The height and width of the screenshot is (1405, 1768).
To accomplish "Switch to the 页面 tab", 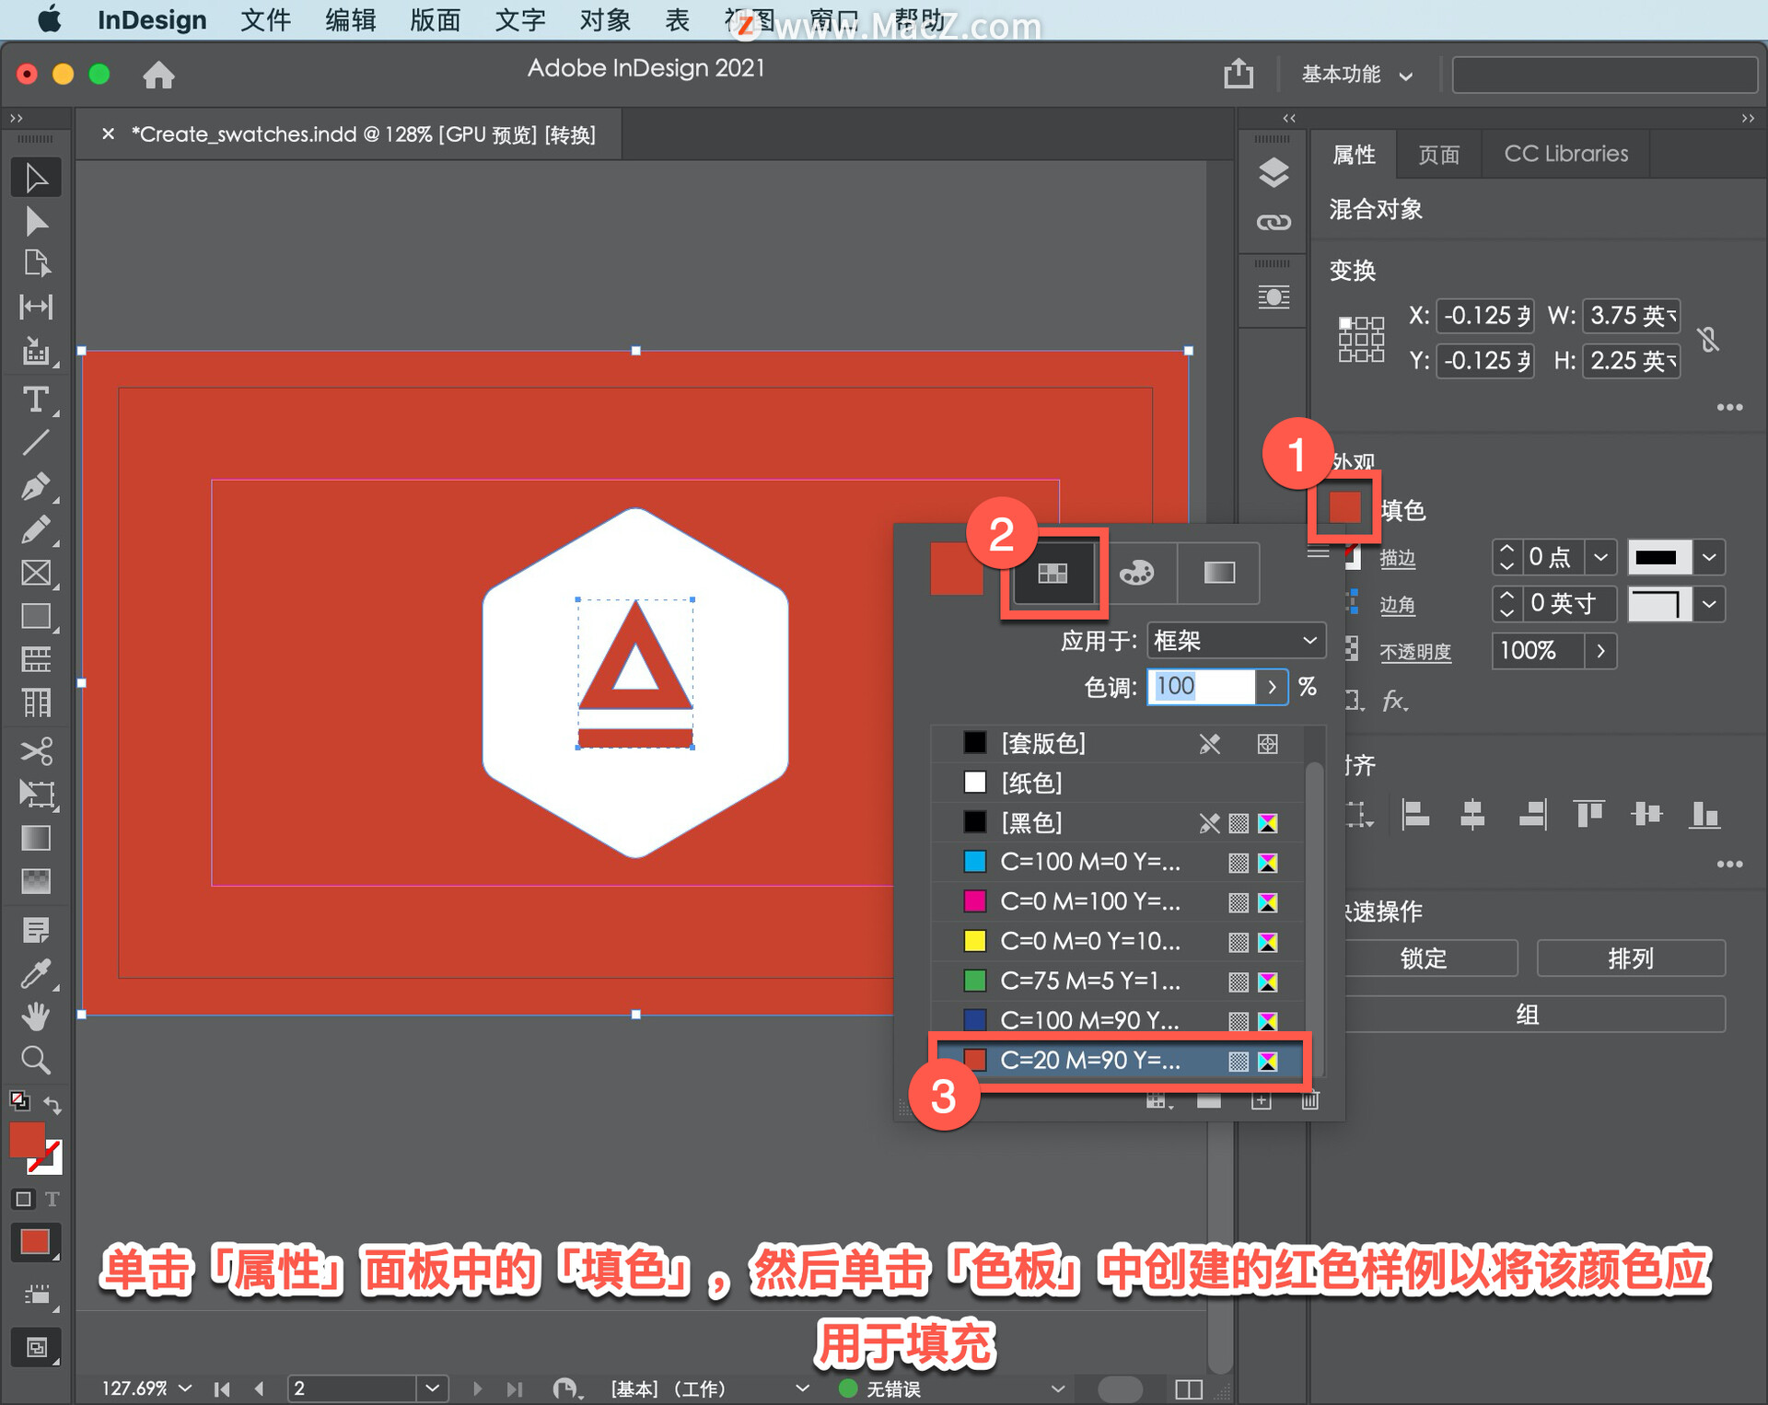I will tap(1438, 154).
